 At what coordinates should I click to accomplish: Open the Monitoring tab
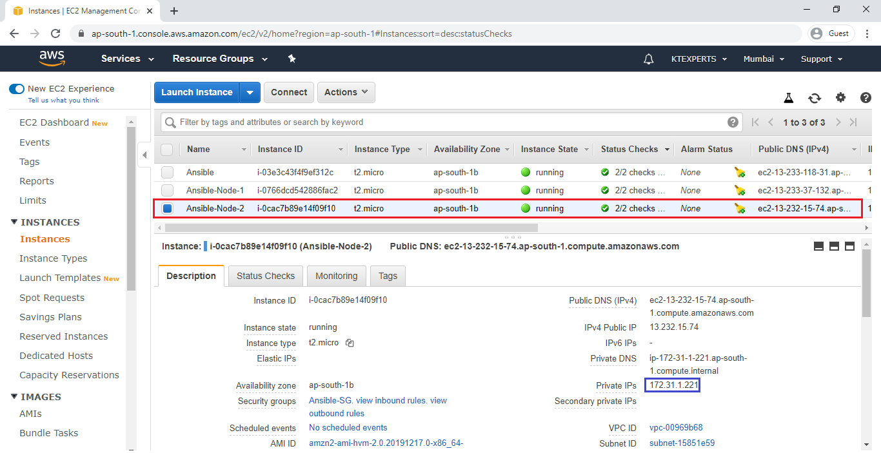(336, 276)
